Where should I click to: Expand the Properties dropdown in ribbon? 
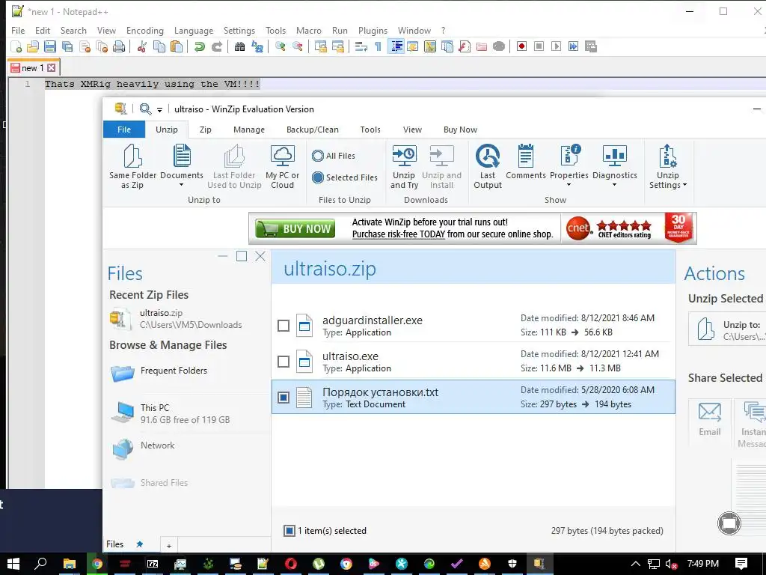click(x=569, y=185)
